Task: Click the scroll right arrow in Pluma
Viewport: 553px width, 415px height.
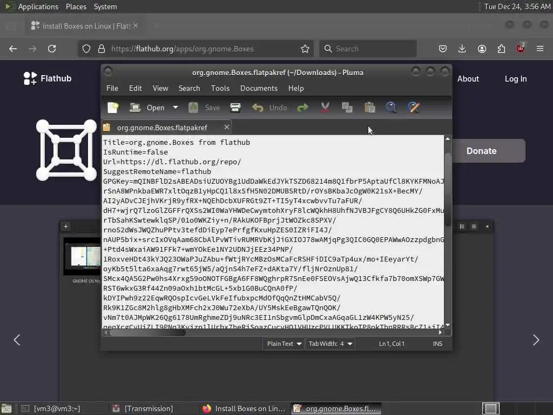Action: 440,332
